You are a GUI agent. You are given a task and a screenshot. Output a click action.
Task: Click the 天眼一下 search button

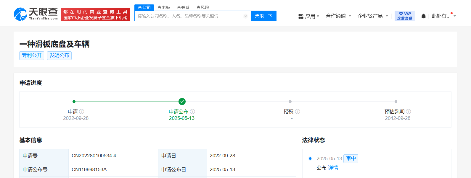coord(264,16)
